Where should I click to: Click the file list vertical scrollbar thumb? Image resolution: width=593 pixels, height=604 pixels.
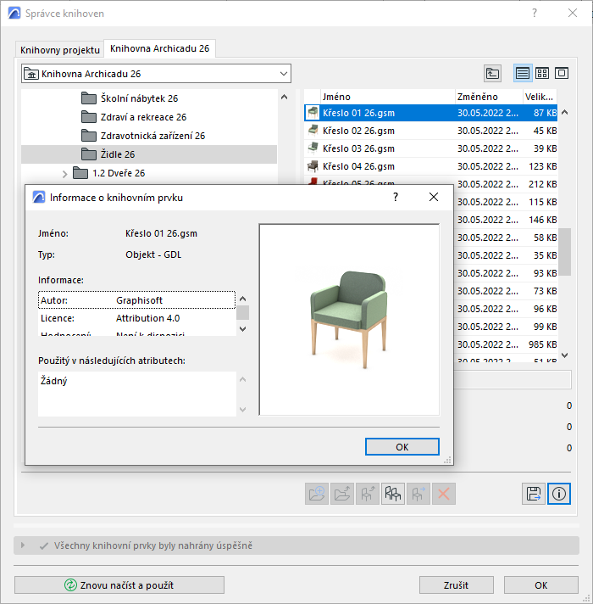564,252
